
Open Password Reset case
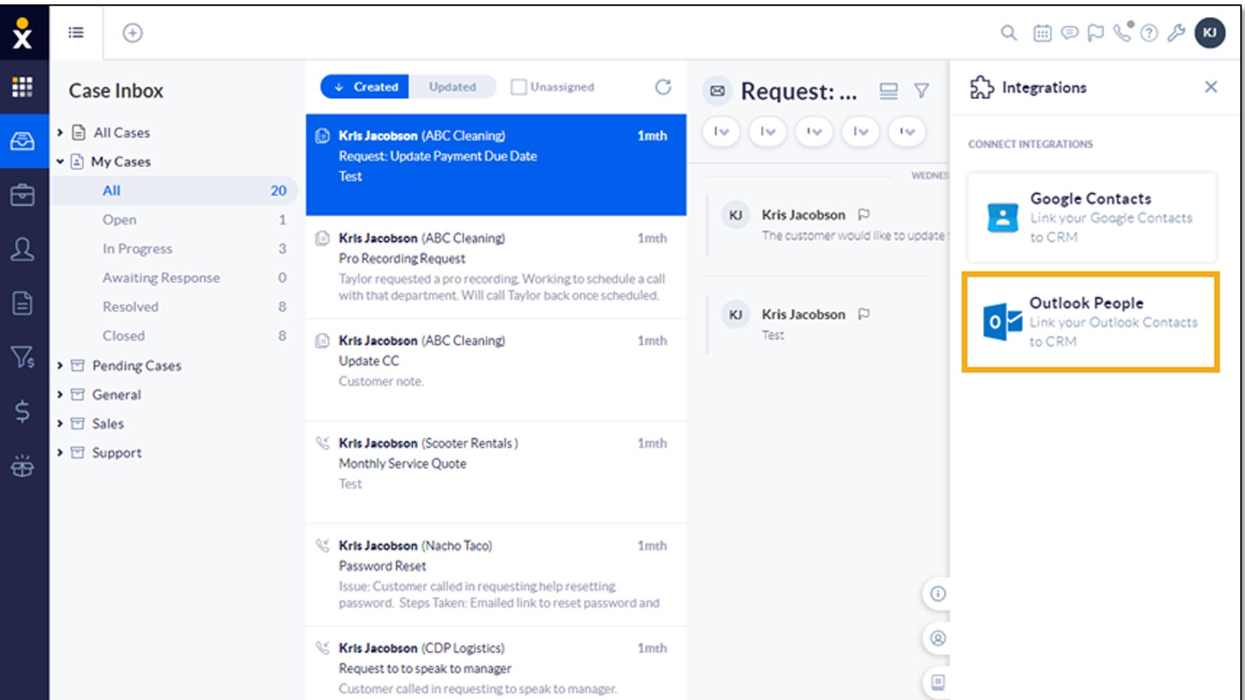pos(496,574)
